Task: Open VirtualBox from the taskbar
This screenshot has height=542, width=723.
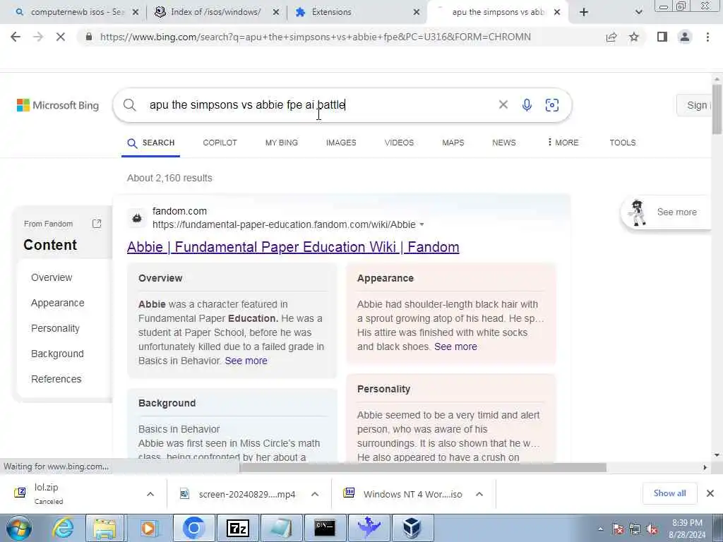Action: click(412, 528)
